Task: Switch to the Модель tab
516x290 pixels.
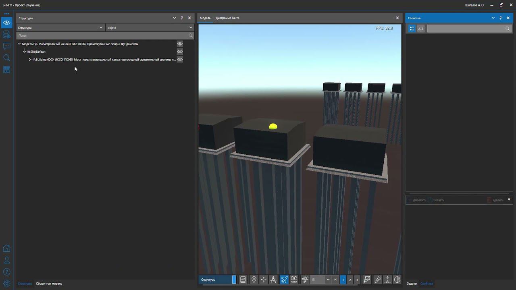Action: coord(205,18)
